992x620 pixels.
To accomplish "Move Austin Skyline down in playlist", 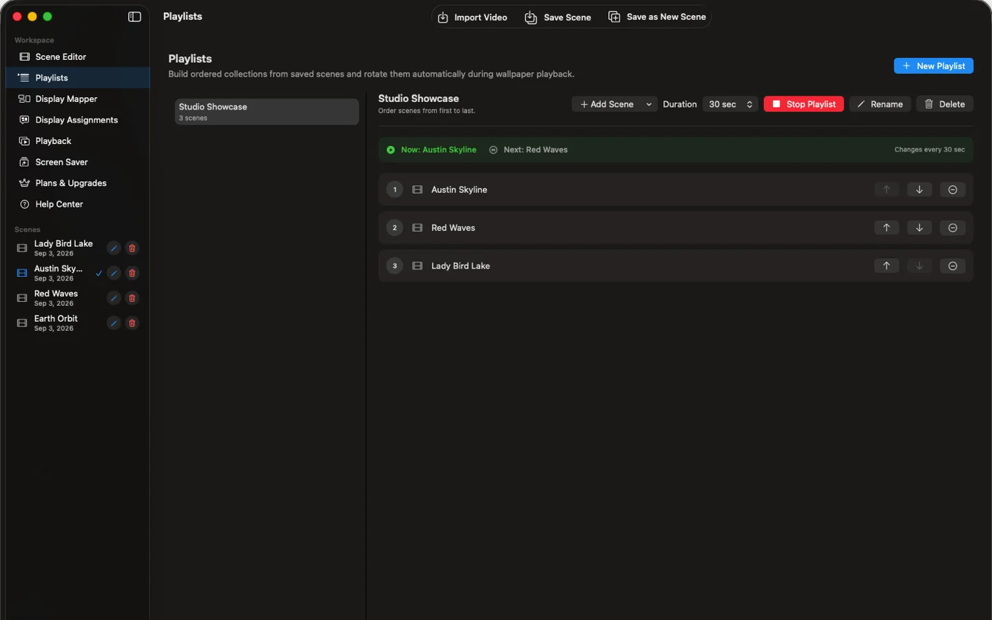I will click(919, 189).
